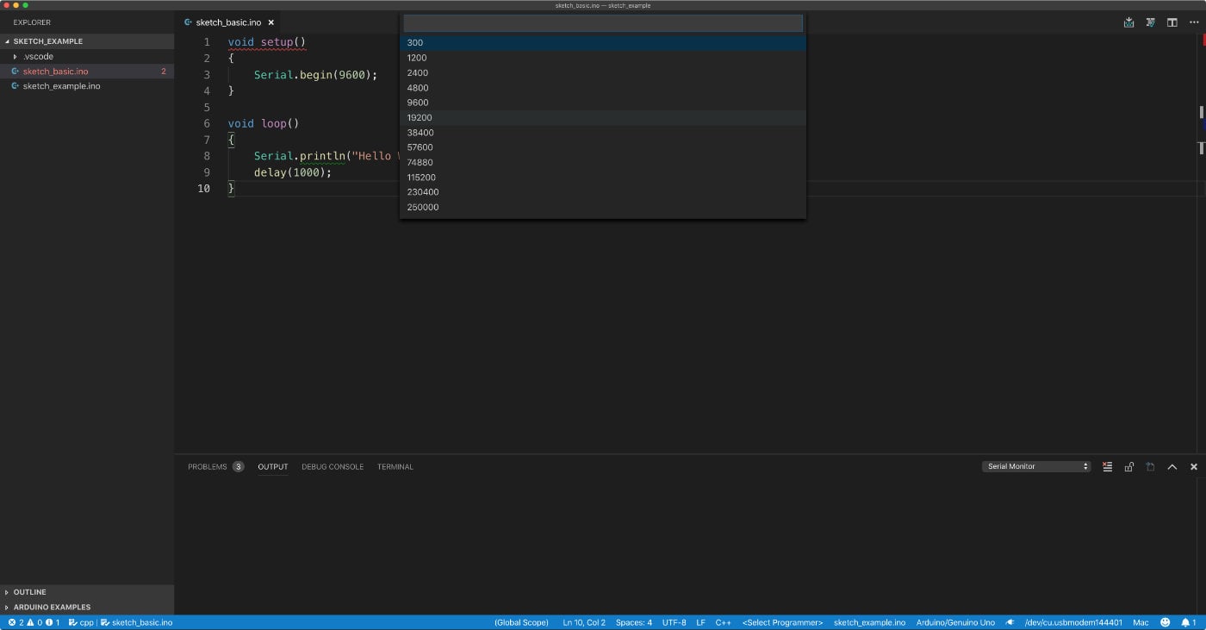
Task: Click line number 3 in the gutter
Action: point(207,75)
